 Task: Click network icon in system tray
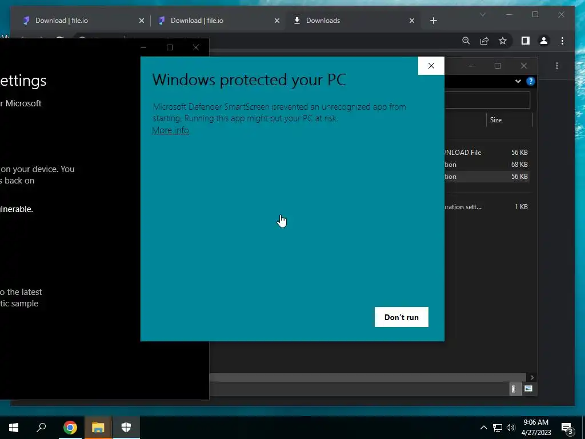coord(498,428)
